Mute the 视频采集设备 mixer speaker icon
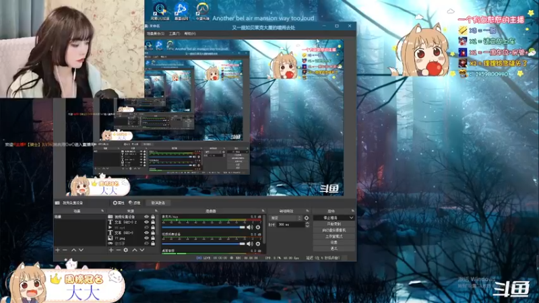Viewport: 539px width, 303px height. pos(250,244)
